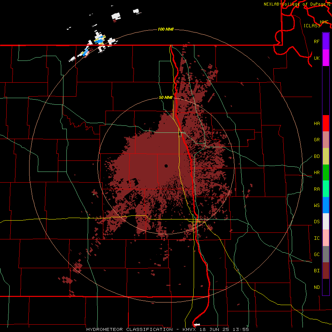The height and width of the screenshot is (332, 332).
Task: Click the GC legend label
Action: (x=317, y=254)
